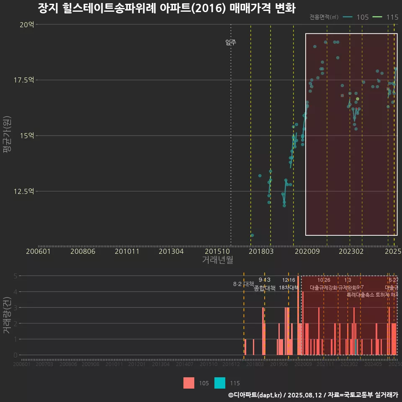Click the '10·26 대출규제강화' annotation
402x402 pixels.
324,284
